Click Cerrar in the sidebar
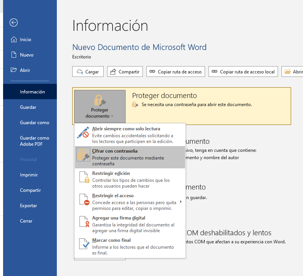The image size is (303, 276). tap(30, 221)
